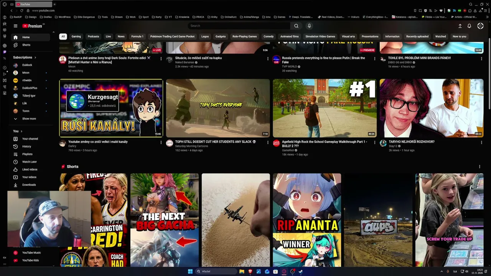Viewport: 491px width, 276px height.
Task: Open the Duklock subscription channel
Action: coord(31,65)
